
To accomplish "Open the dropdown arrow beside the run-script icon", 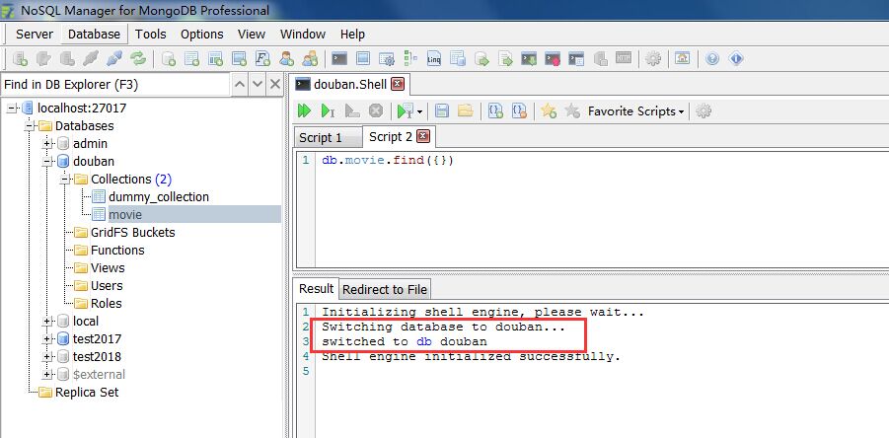I will [419, 111].
